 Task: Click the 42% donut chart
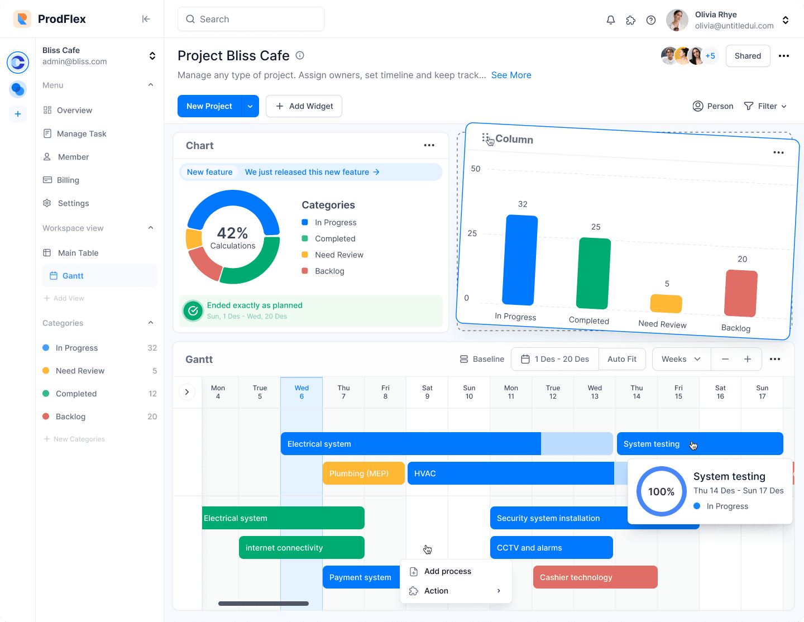pos(233,237)
